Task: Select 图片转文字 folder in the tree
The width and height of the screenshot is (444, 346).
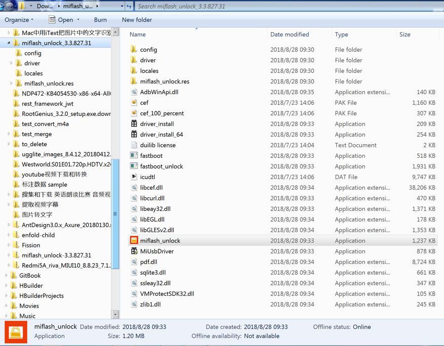Action: [37, 214]
